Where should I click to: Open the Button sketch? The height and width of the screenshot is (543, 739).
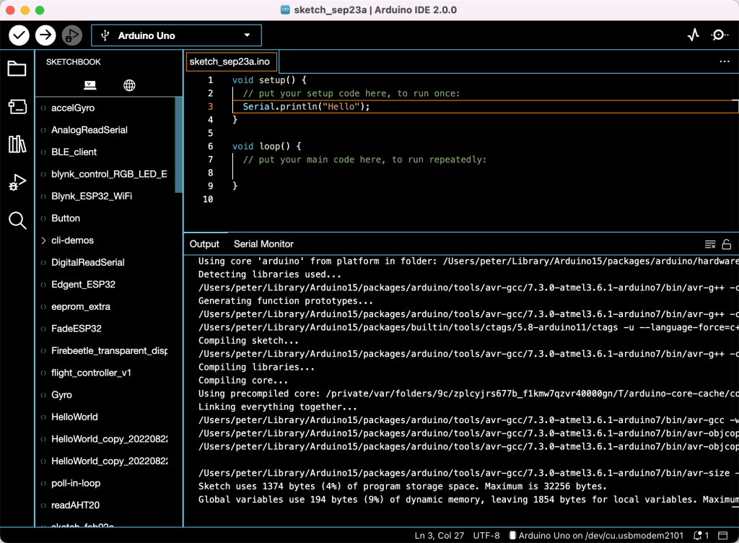click(x=66, y=218)
